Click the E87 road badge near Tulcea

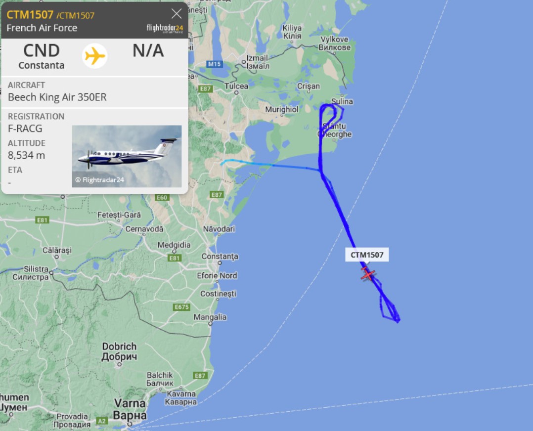click(205, 88)
